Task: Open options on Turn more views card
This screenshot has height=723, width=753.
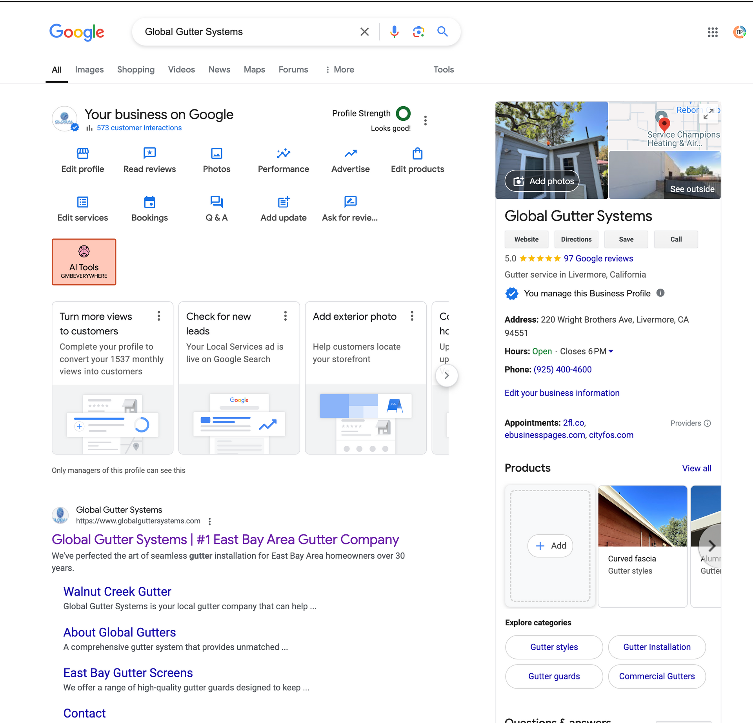Action: click(159, 316)
